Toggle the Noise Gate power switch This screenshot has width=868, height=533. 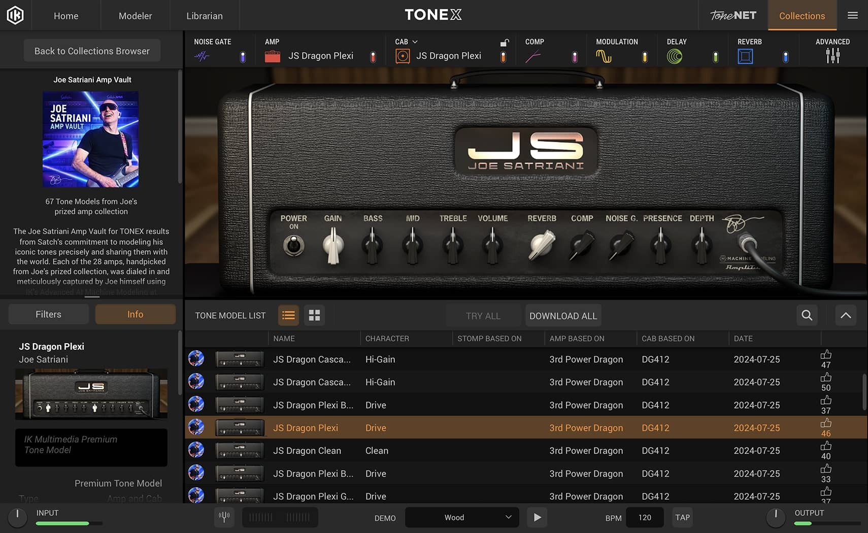click(x=243, y=57)
